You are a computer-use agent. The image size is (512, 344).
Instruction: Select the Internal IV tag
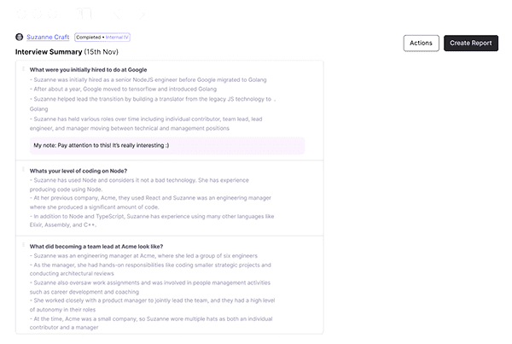[118, 38]
